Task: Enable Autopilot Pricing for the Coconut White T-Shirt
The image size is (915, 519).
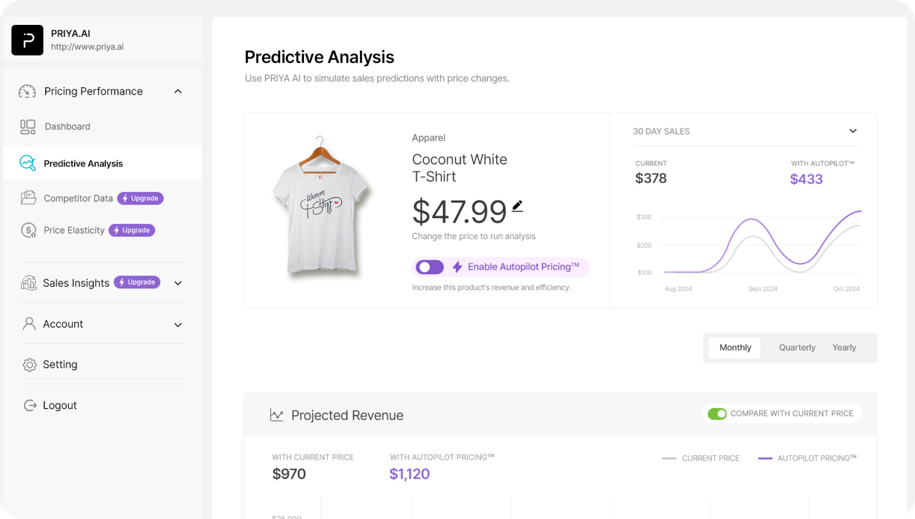Action: pyautogui.click(x=429, y=267)
